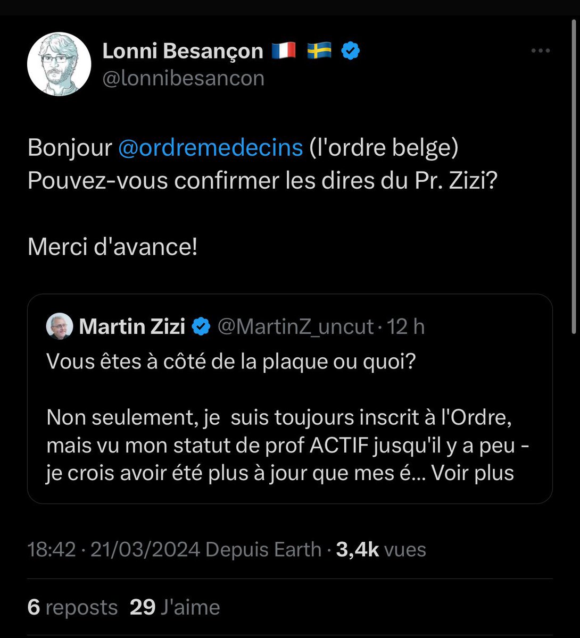Open Martin Zizi's display name
Screen dimensions: 580x638
click(x=132, y=326)
